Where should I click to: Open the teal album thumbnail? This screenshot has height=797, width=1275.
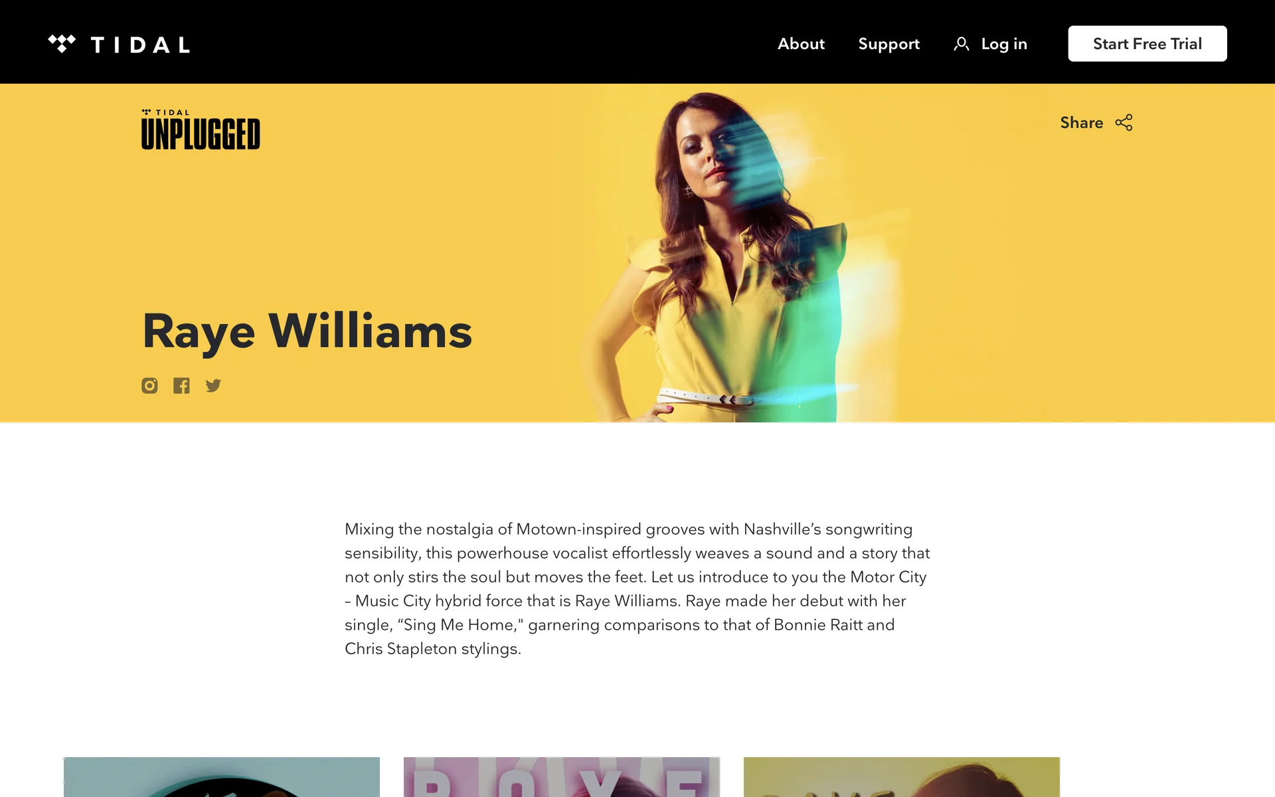[222, 777]
